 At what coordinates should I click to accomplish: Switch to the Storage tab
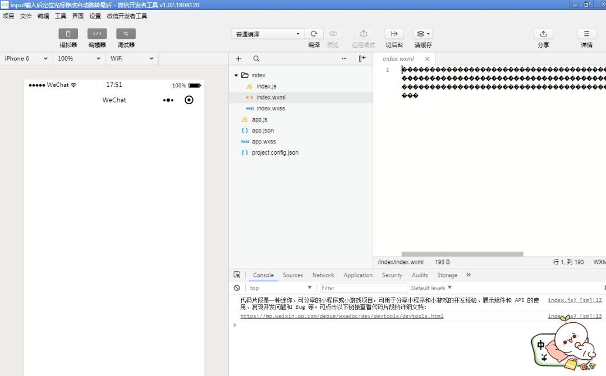[447, 275]
